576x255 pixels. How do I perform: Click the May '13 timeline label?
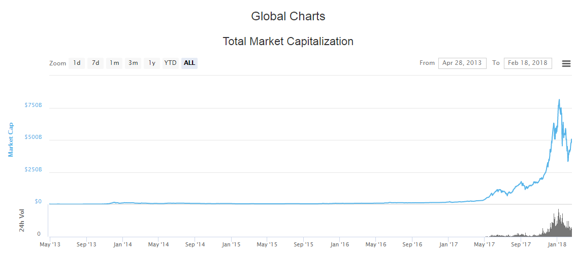50,244
